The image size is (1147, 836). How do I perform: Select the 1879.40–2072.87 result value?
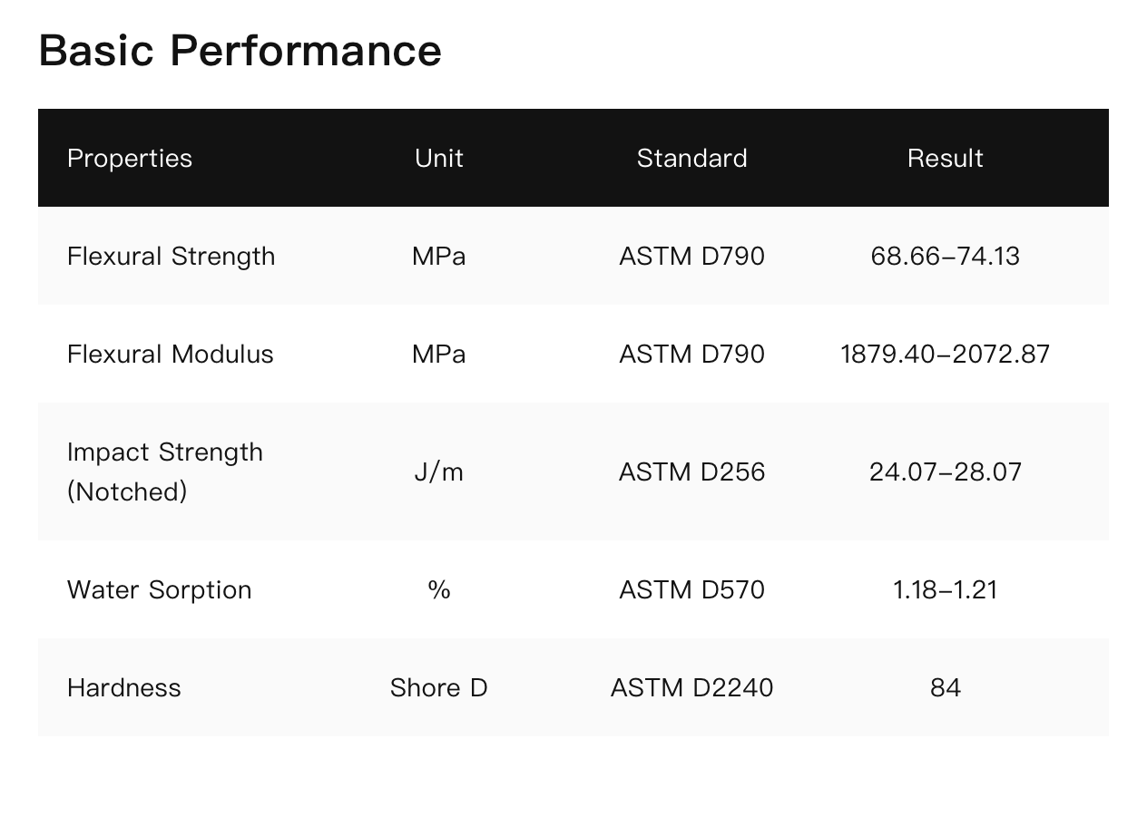[945, 355]
